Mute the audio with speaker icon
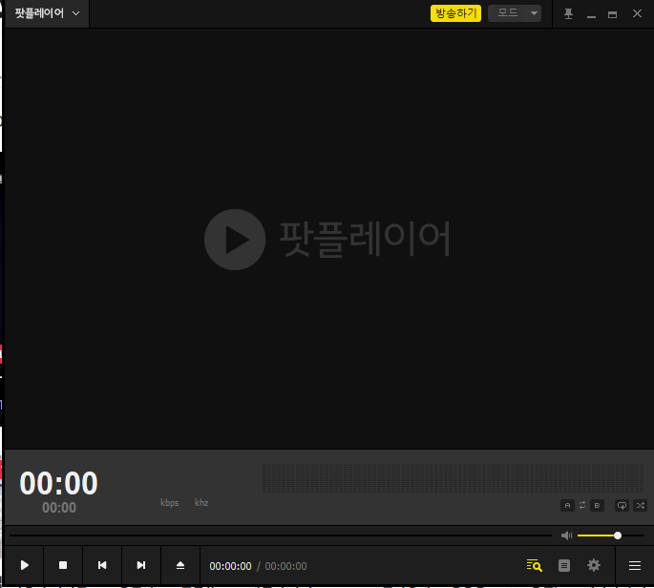Viewport: 654px width, 588px height. click(566, 535)
